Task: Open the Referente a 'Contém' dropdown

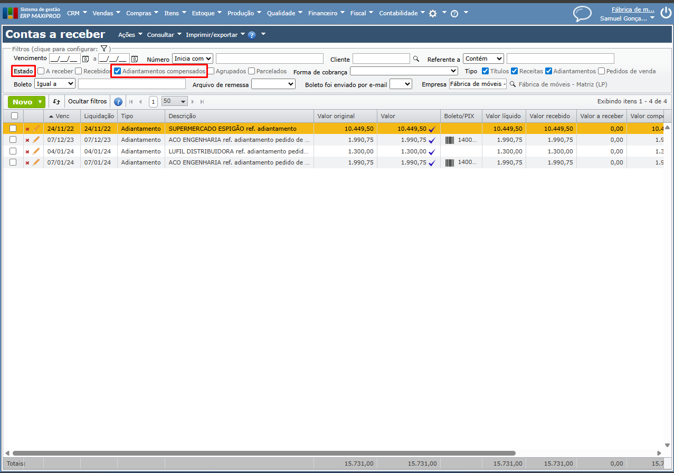Action: (483, 59)
